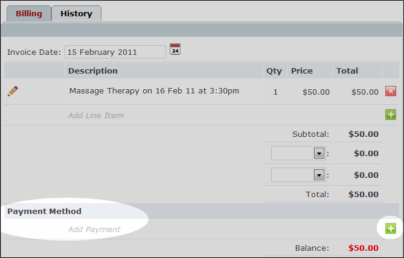The width and height of the screenshot is (404, 258).
Task: Click the $50.00 line item price
Action: (x=316, y=92)
